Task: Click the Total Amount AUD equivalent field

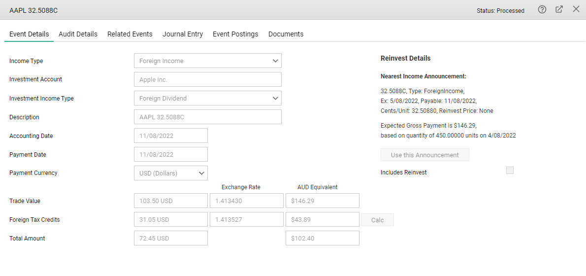Action: click(x=323, y=238)
